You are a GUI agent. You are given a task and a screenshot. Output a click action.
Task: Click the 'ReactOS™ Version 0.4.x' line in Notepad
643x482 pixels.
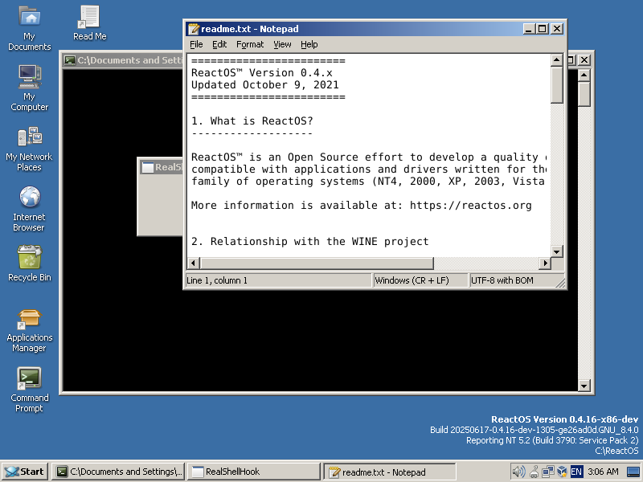(x=262, y=73)
